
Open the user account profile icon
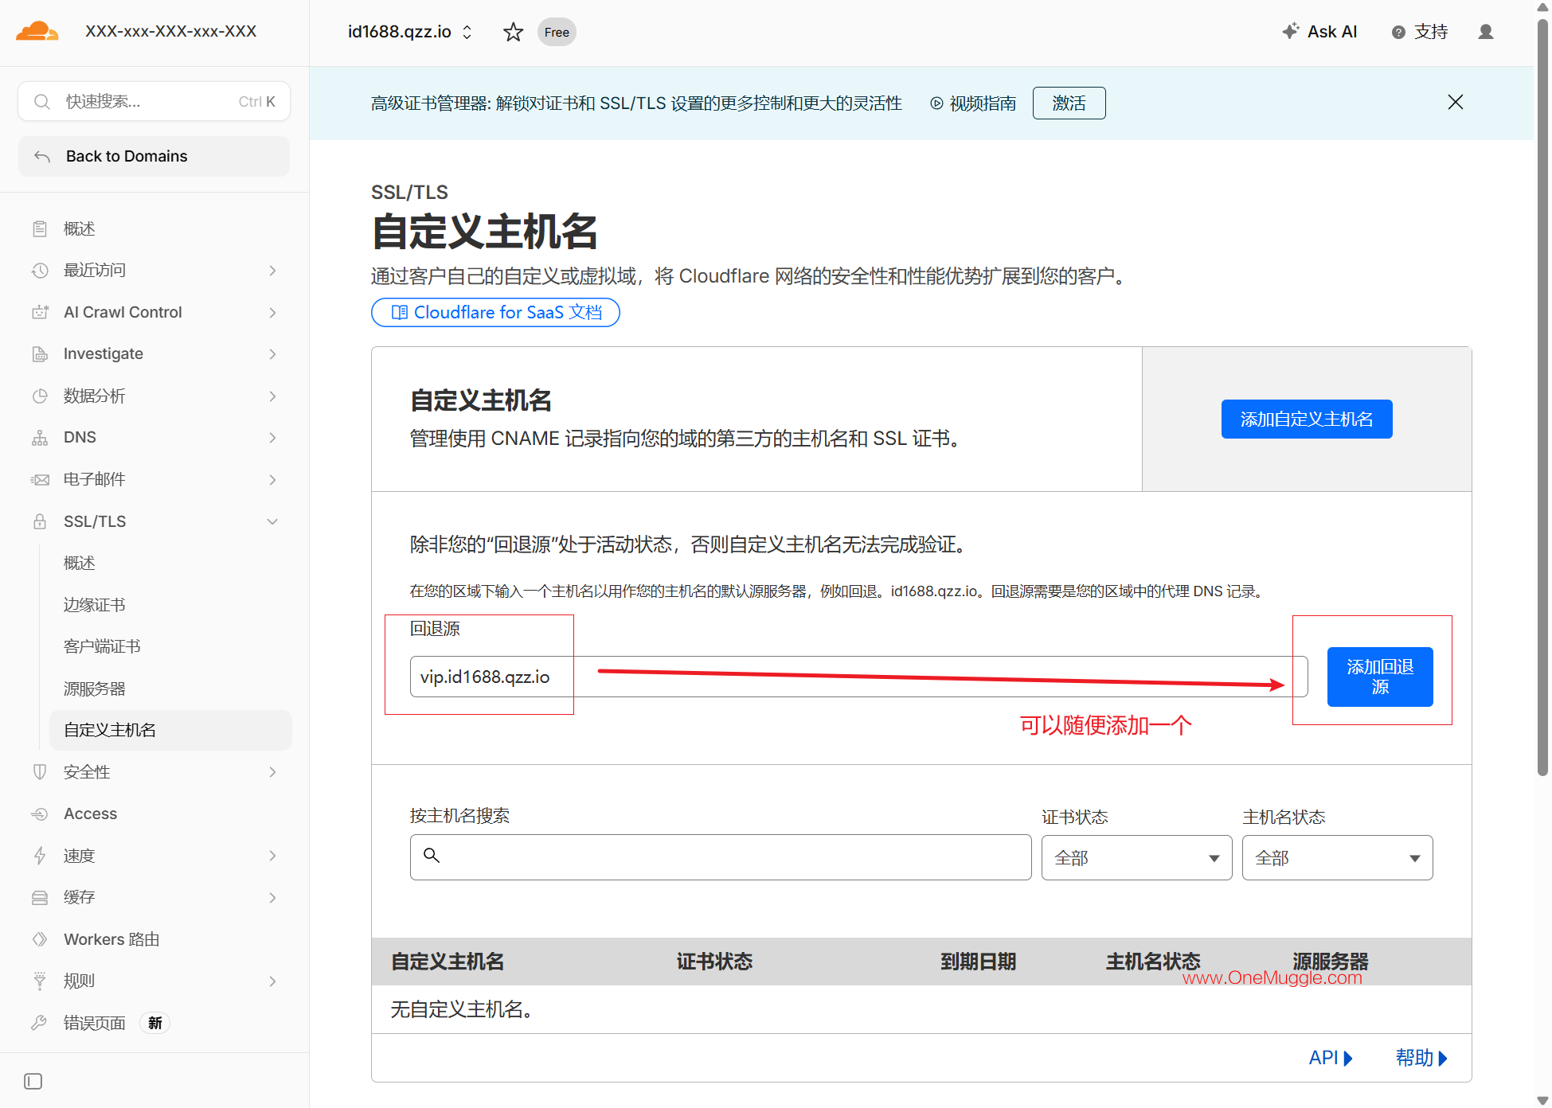tap(1486, 32)
